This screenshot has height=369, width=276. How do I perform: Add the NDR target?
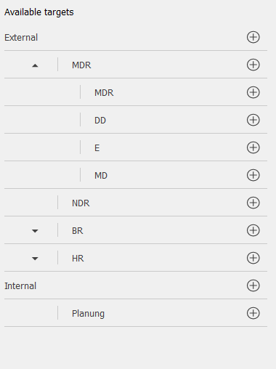point(253,203)
